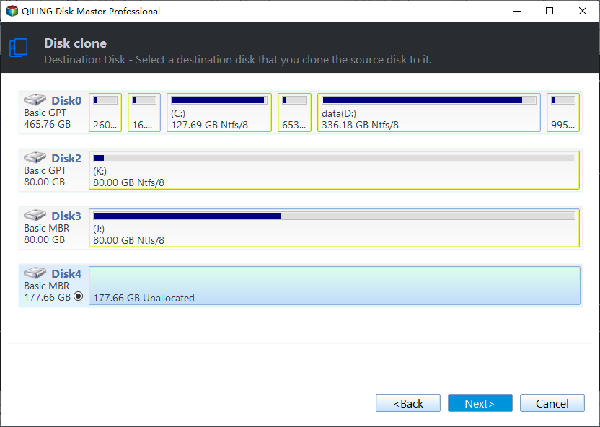Cancel the disk clone wizard
The image size is (600, 427).
pyautogui.click(x=552, y=403)
